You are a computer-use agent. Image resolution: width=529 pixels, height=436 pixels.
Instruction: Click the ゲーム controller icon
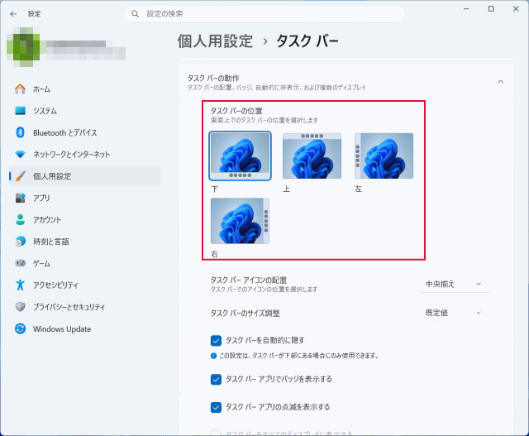click(20, 263)
